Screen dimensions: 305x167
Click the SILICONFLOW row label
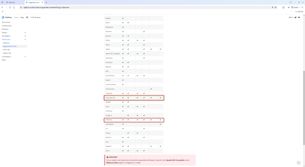click(110, 76)
